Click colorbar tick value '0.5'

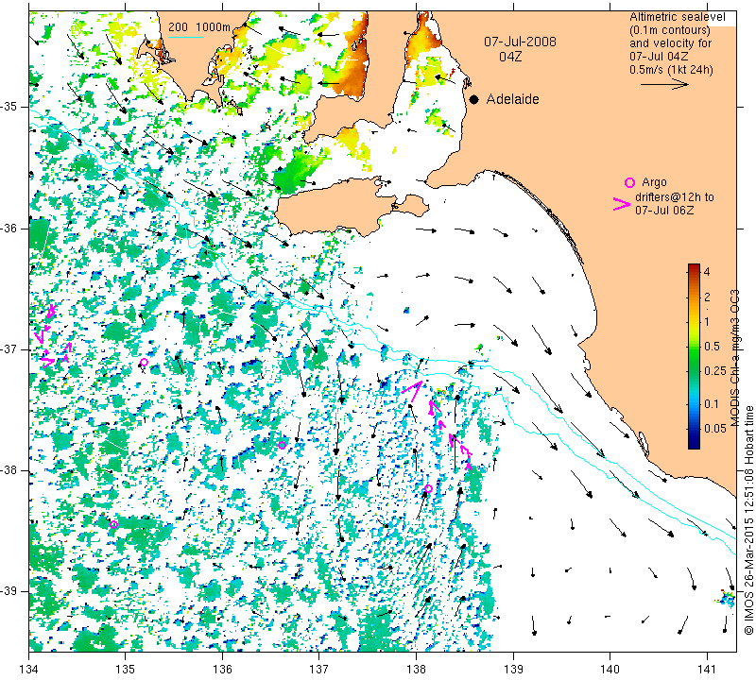coord(712,346)
